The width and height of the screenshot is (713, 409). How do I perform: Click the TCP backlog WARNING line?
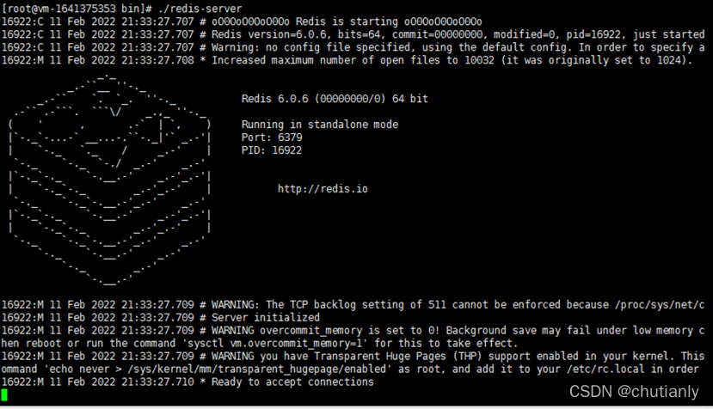(353, 304)
